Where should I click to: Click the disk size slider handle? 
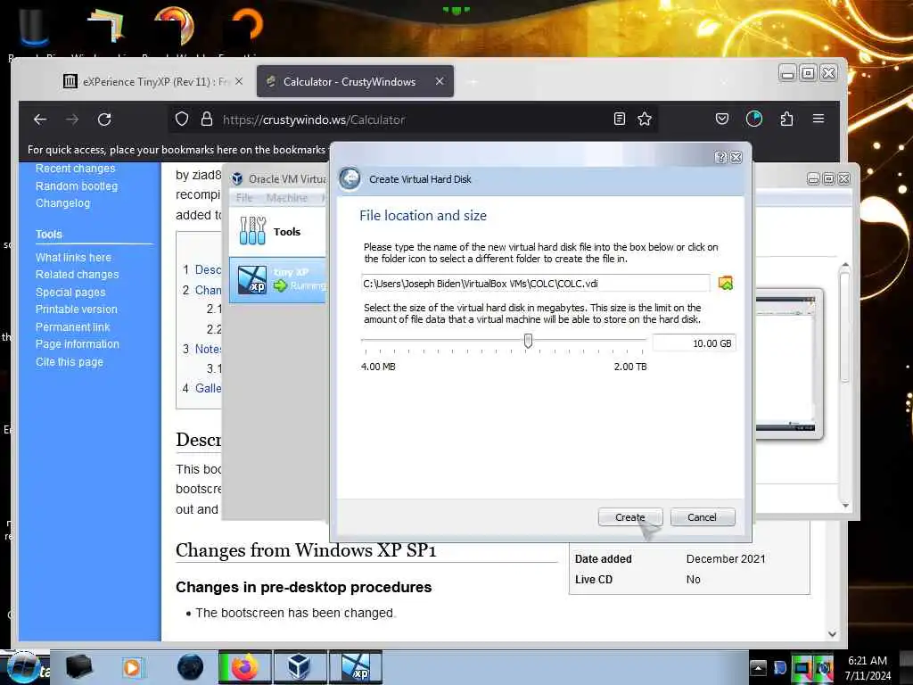click(x=528, y=341)
